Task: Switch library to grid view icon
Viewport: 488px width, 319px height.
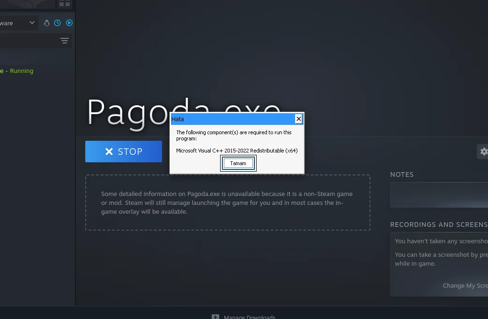Action: pyautogui.click(x=65, y=4)
